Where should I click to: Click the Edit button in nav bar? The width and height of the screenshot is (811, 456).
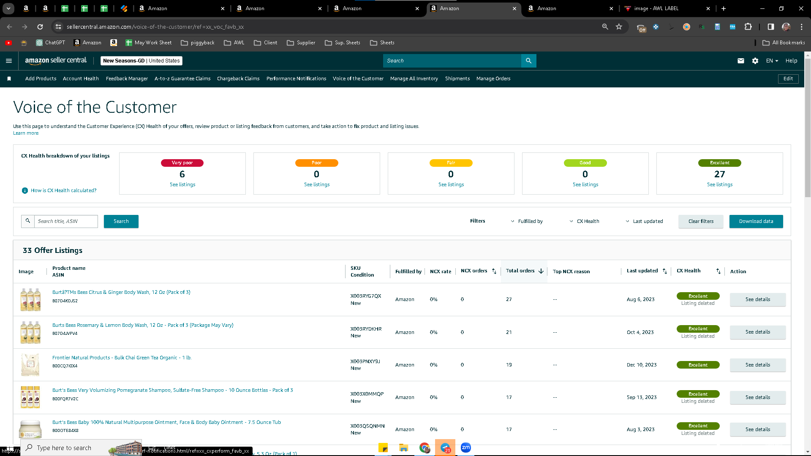click(x=788, y=79)
